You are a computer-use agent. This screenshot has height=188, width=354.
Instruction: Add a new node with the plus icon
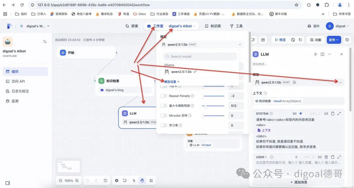[x=116, y=180]
